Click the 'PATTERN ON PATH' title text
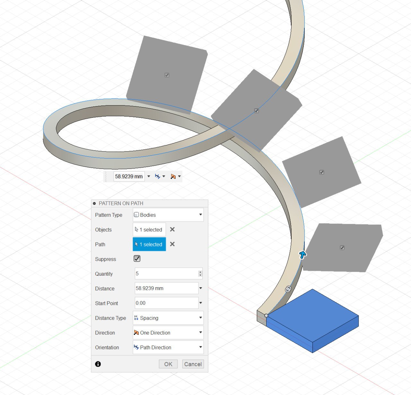Viewport: 411px width, 395px height. tap(121, 203)
